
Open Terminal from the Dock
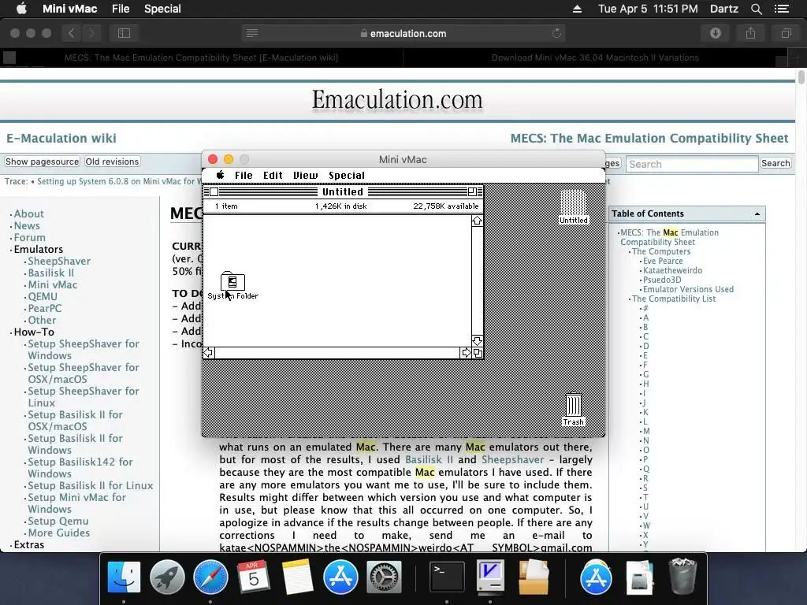tap(447, 576)
